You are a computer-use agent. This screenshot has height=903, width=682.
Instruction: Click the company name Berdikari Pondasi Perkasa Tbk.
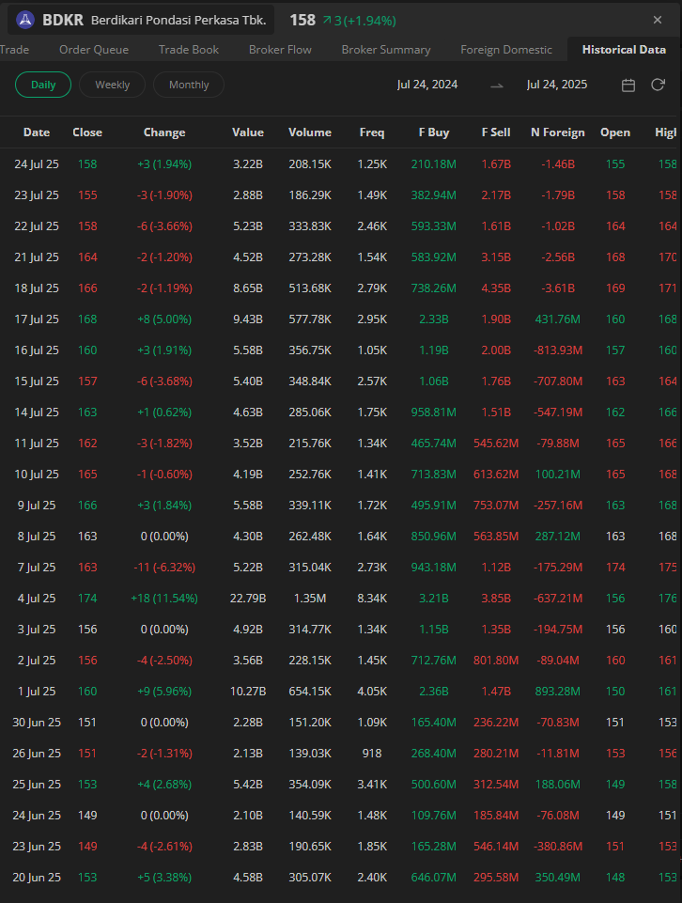[178, 20]
